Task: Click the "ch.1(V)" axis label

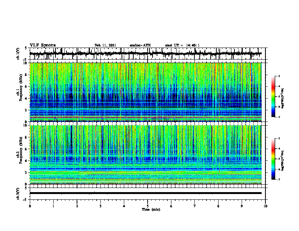Action: (18, 54)
